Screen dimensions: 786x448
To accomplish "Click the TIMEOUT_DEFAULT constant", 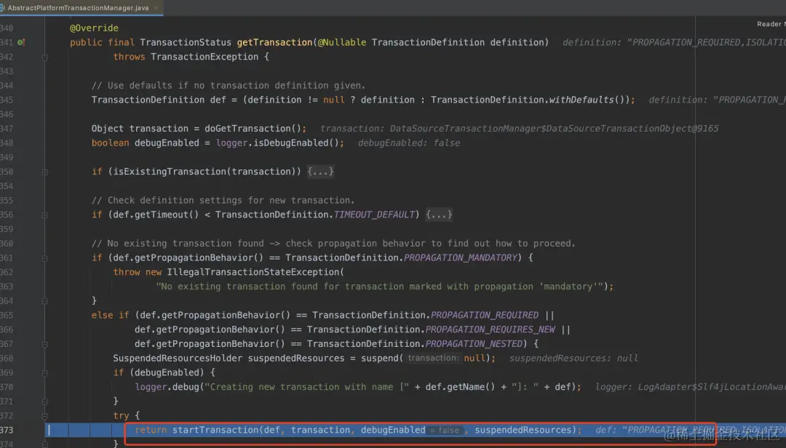I will coord(375,215).
